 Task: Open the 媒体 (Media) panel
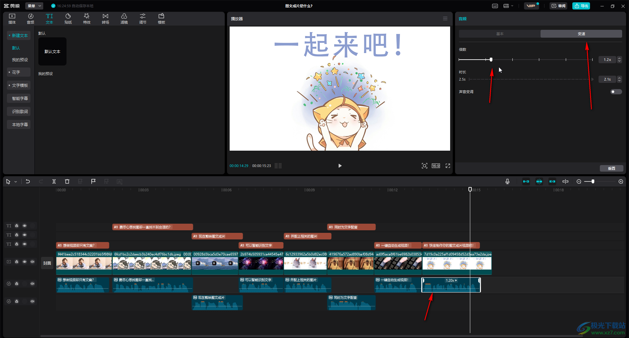tap(12, 19)
